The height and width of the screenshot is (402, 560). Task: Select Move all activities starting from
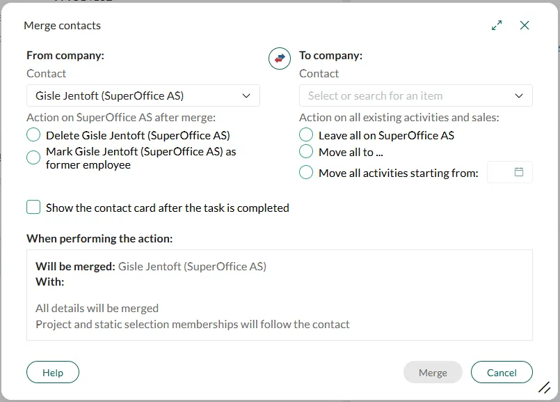point(306,173)
